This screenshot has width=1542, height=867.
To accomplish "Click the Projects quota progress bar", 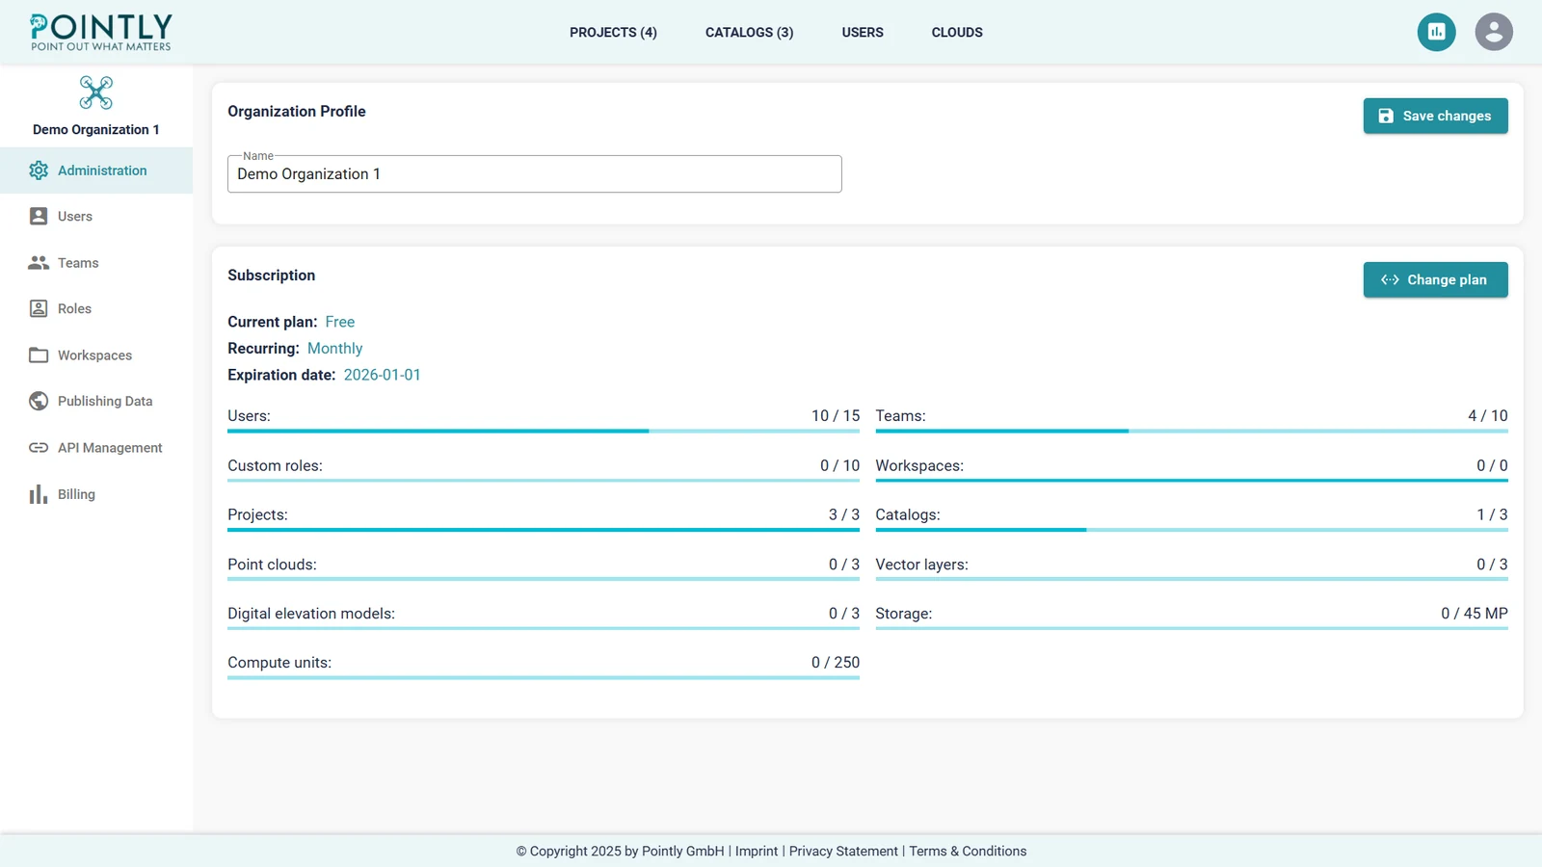I will (544, 530).
